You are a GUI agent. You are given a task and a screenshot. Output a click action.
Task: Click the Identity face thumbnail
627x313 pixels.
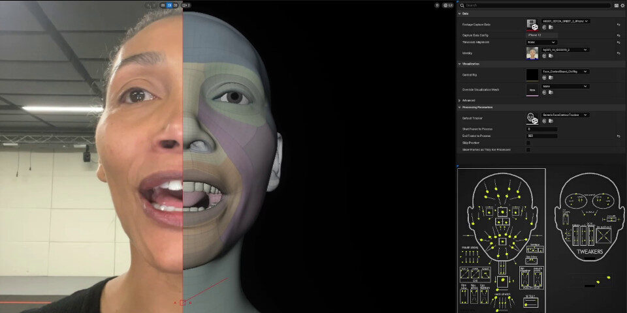point(532,53)
